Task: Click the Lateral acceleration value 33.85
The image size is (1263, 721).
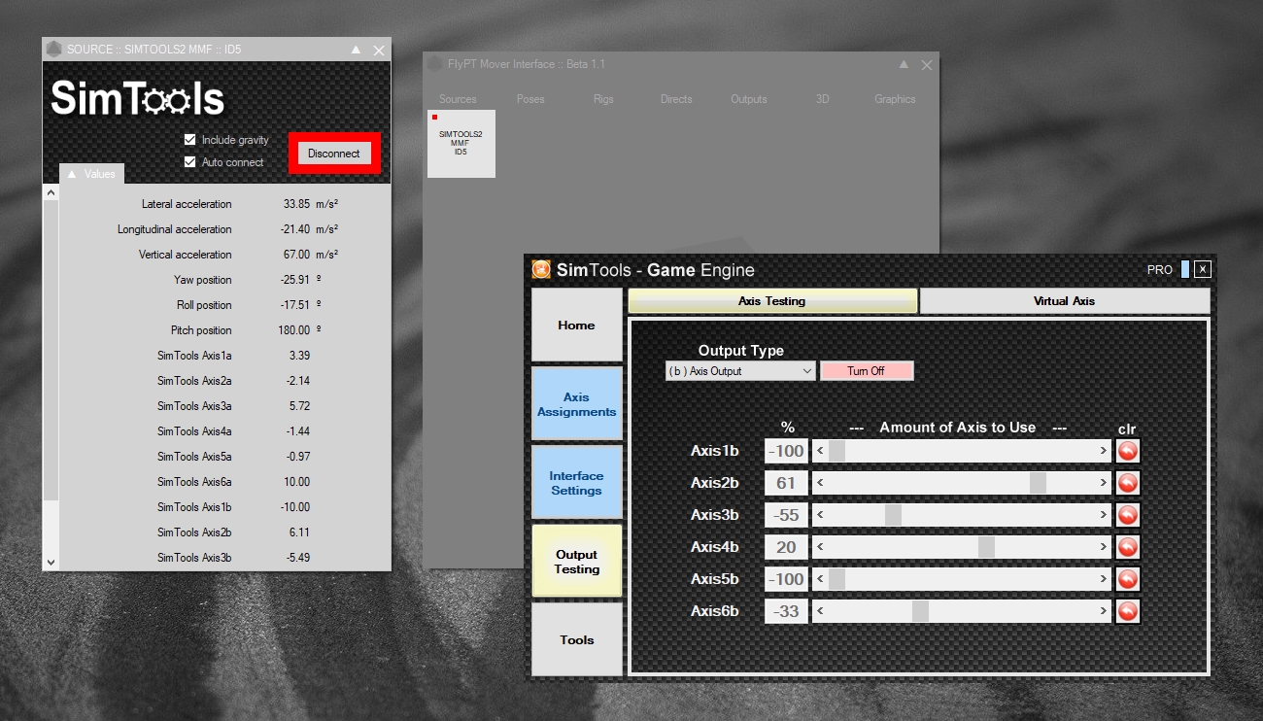Action: (296, 204)
